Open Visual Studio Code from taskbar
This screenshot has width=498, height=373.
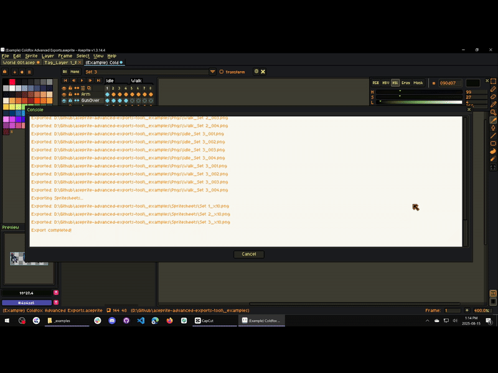(x=141, y=321)
